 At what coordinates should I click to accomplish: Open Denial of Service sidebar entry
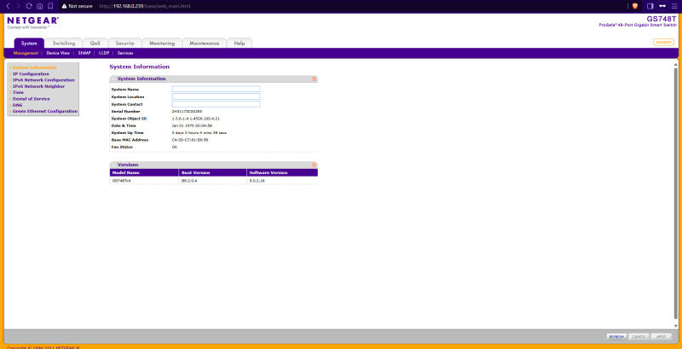point(31,99)
